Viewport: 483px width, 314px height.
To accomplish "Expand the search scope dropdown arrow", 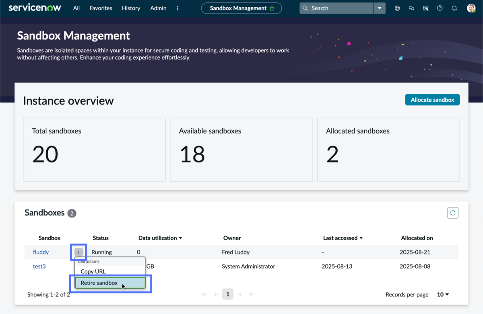I will tap(380, 8).
